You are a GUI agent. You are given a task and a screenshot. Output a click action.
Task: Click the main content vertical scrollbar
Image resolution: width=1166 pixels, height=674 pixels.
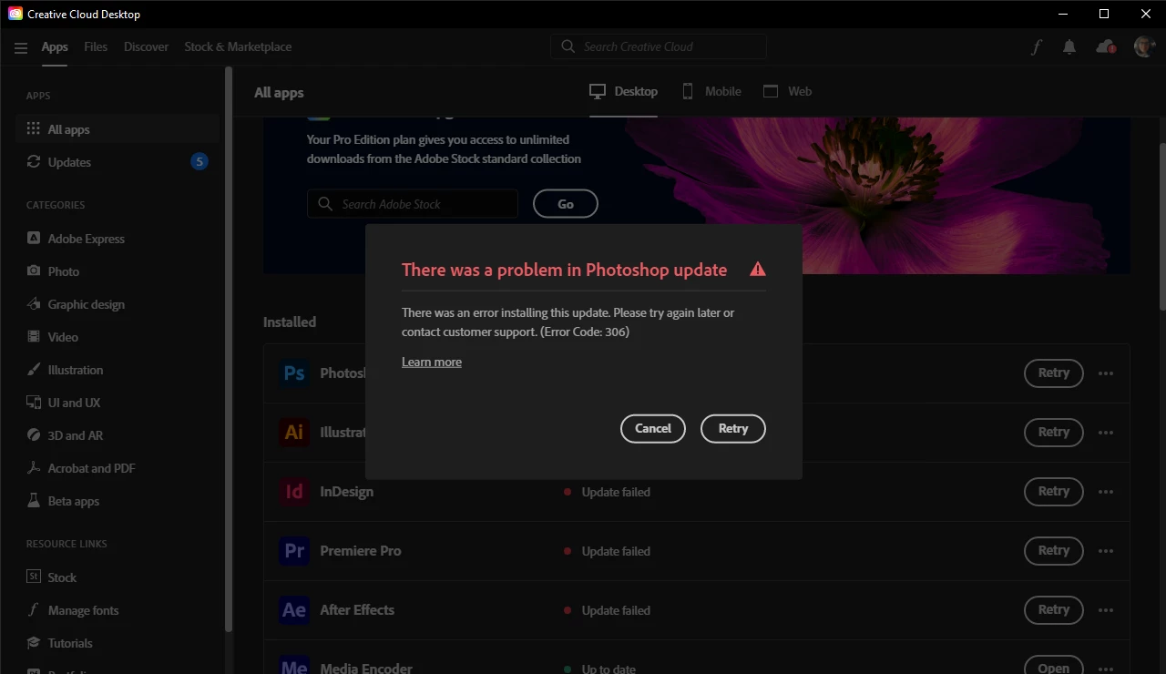(1162, 226)
